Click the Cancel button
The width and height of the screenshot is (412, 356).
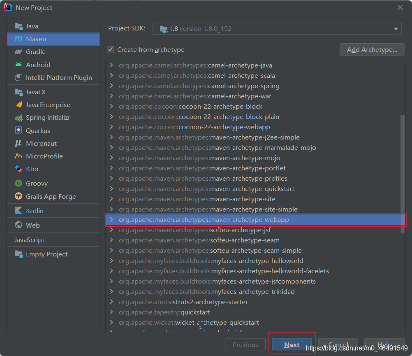pyautogui.click(x=338, y=344)
